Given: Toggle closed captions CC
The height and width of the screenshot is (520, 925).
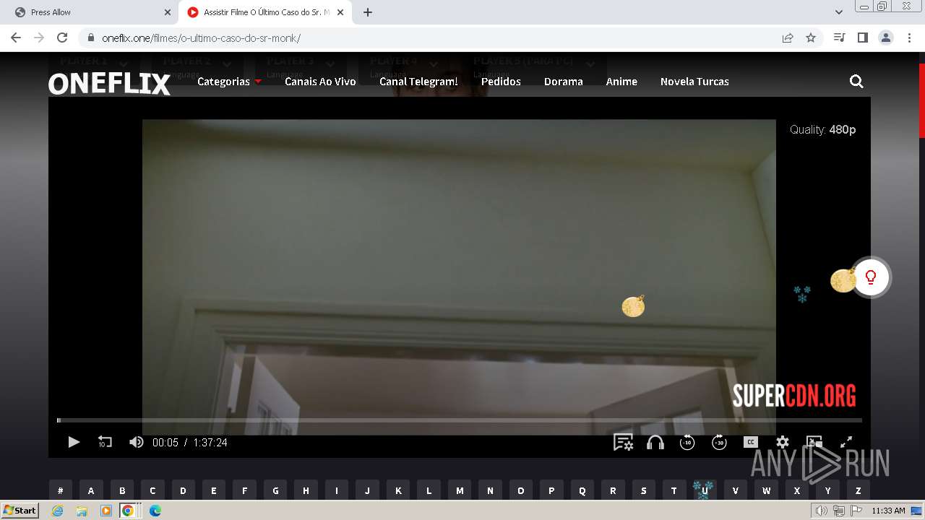Looking at the screenshot, I should [x=751, y=443].
